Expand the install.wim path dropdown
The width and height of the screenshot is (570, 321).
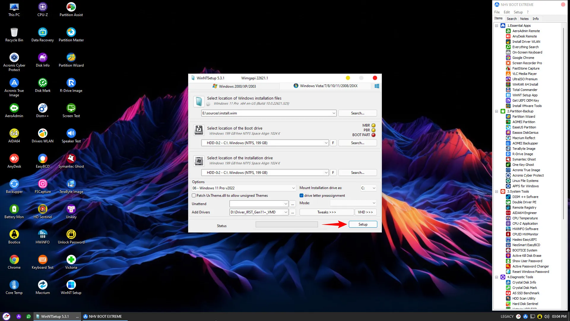334,113
